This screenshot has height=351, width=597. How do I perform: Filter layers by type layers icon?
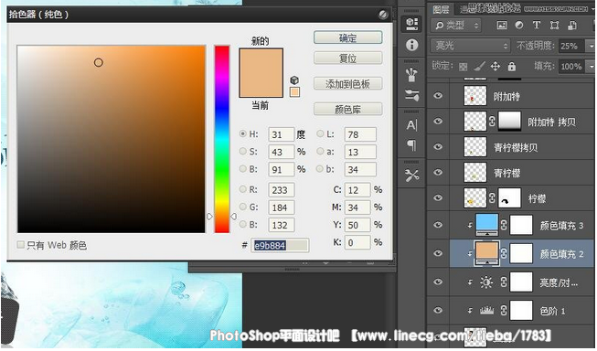click(537, 25)
